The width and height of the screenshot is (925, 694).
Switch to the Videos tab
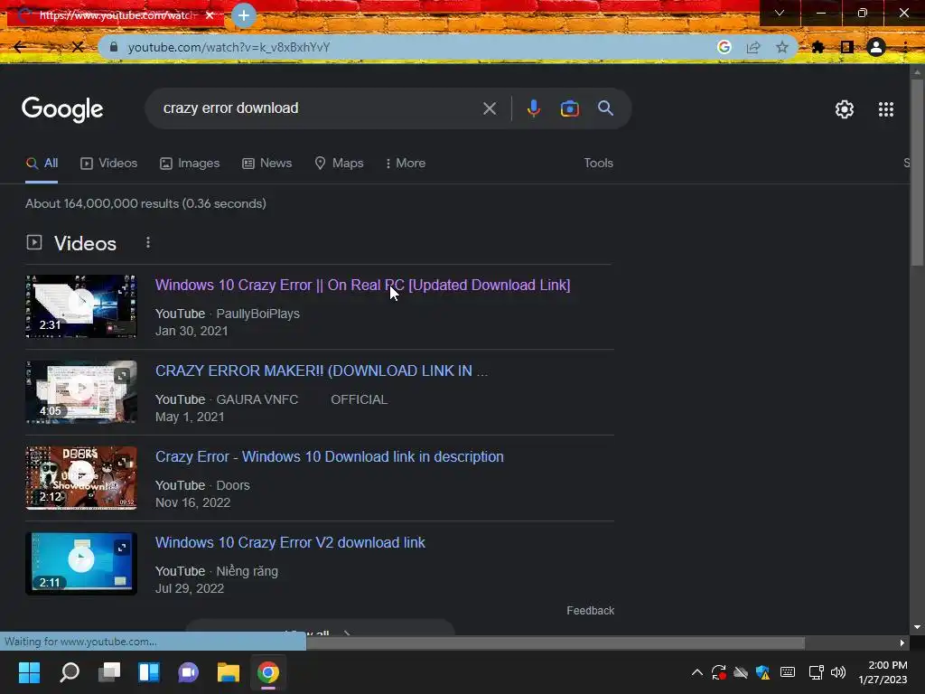[109, 164]
